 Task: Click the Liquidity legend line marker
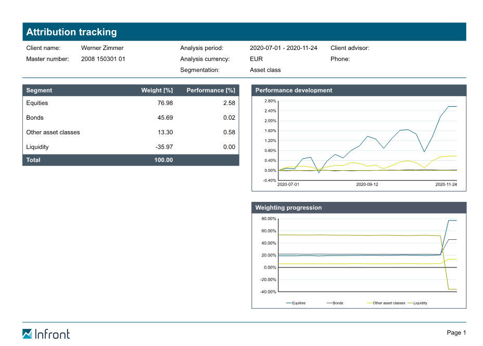tap(410, 303)
